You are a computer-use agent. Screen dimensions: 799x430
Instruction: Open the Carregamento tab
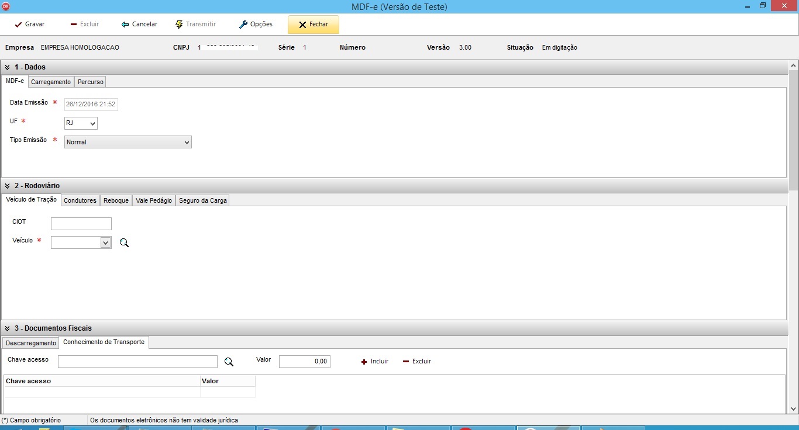51,82
